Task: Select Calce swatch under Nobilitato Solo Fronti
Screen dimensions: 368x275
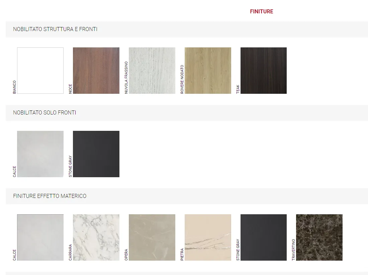Action: click(x=40, y=154)
